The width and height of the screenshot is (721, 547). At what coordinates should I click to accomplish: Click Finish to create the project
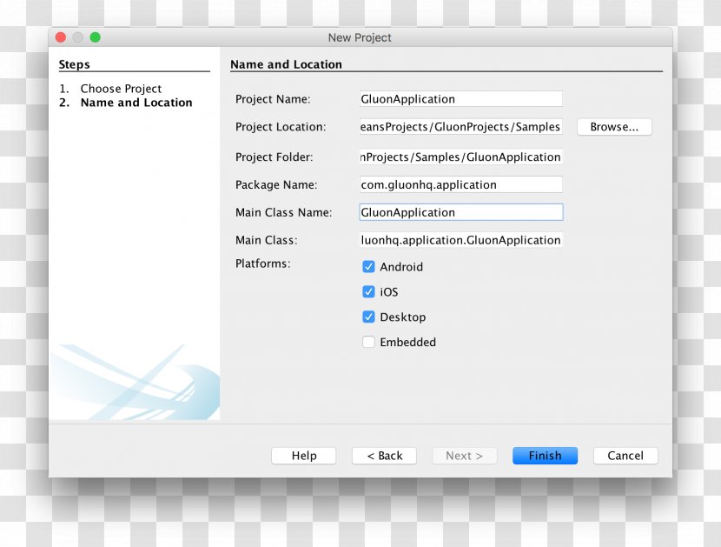[x=545, y=455]
